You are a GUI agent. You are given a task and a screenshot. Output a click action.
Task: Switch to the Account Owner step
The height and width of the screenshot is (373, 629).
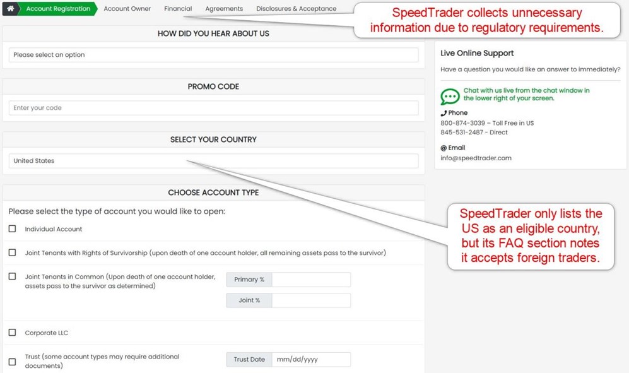click(127, 9)
